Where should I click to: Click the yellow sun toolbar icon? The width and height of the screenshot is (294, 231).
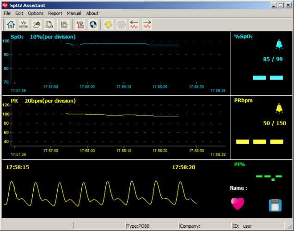click(108, 24)
